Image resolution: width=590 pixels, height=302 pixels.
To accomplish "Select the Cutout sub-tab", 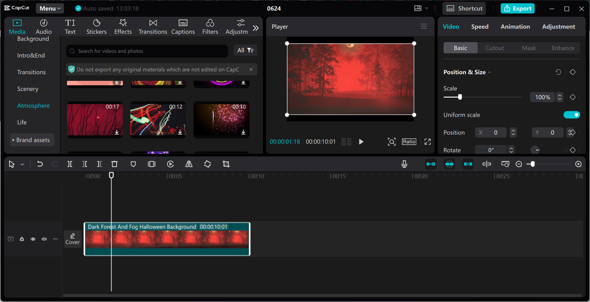I will [x=495, y=48].
